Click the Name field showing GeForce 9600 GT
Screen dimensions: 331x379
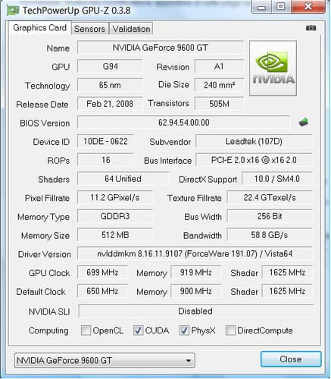161,48
